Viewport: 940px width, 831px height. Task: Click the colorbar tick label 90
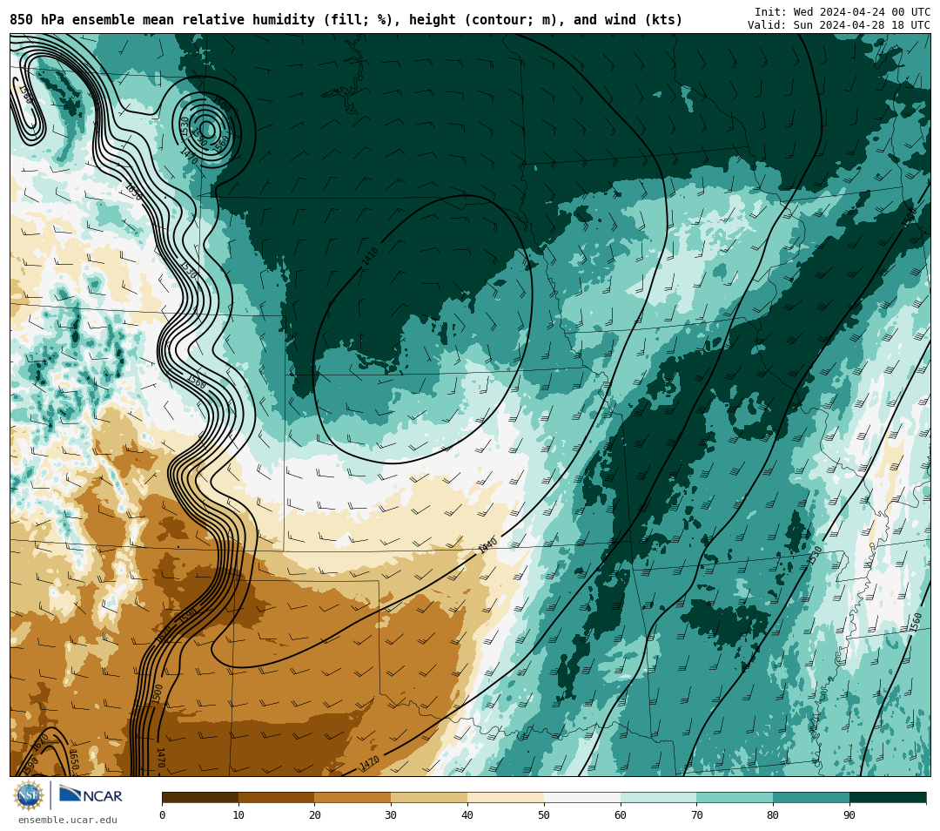click(849, 814)
